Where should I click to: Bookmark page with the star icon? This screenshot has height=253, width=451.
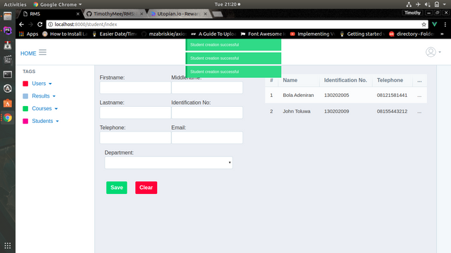pos(424,25)
